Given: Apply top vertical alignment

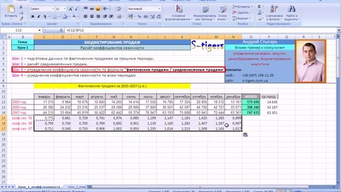Looking at the screenshot, I should click(x=86, y=9).
